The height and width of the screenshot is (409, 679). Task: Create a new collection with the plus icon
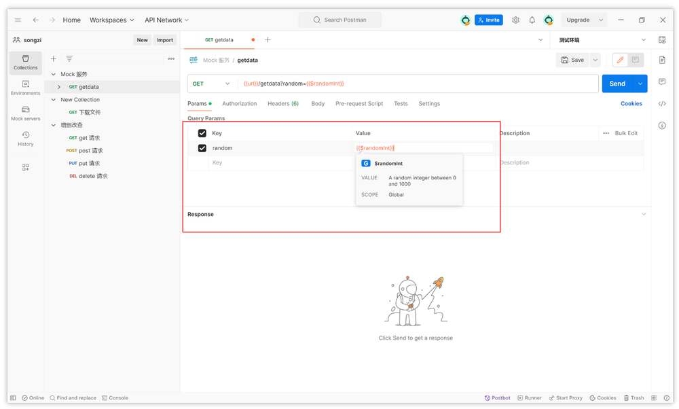pos(53,58)
